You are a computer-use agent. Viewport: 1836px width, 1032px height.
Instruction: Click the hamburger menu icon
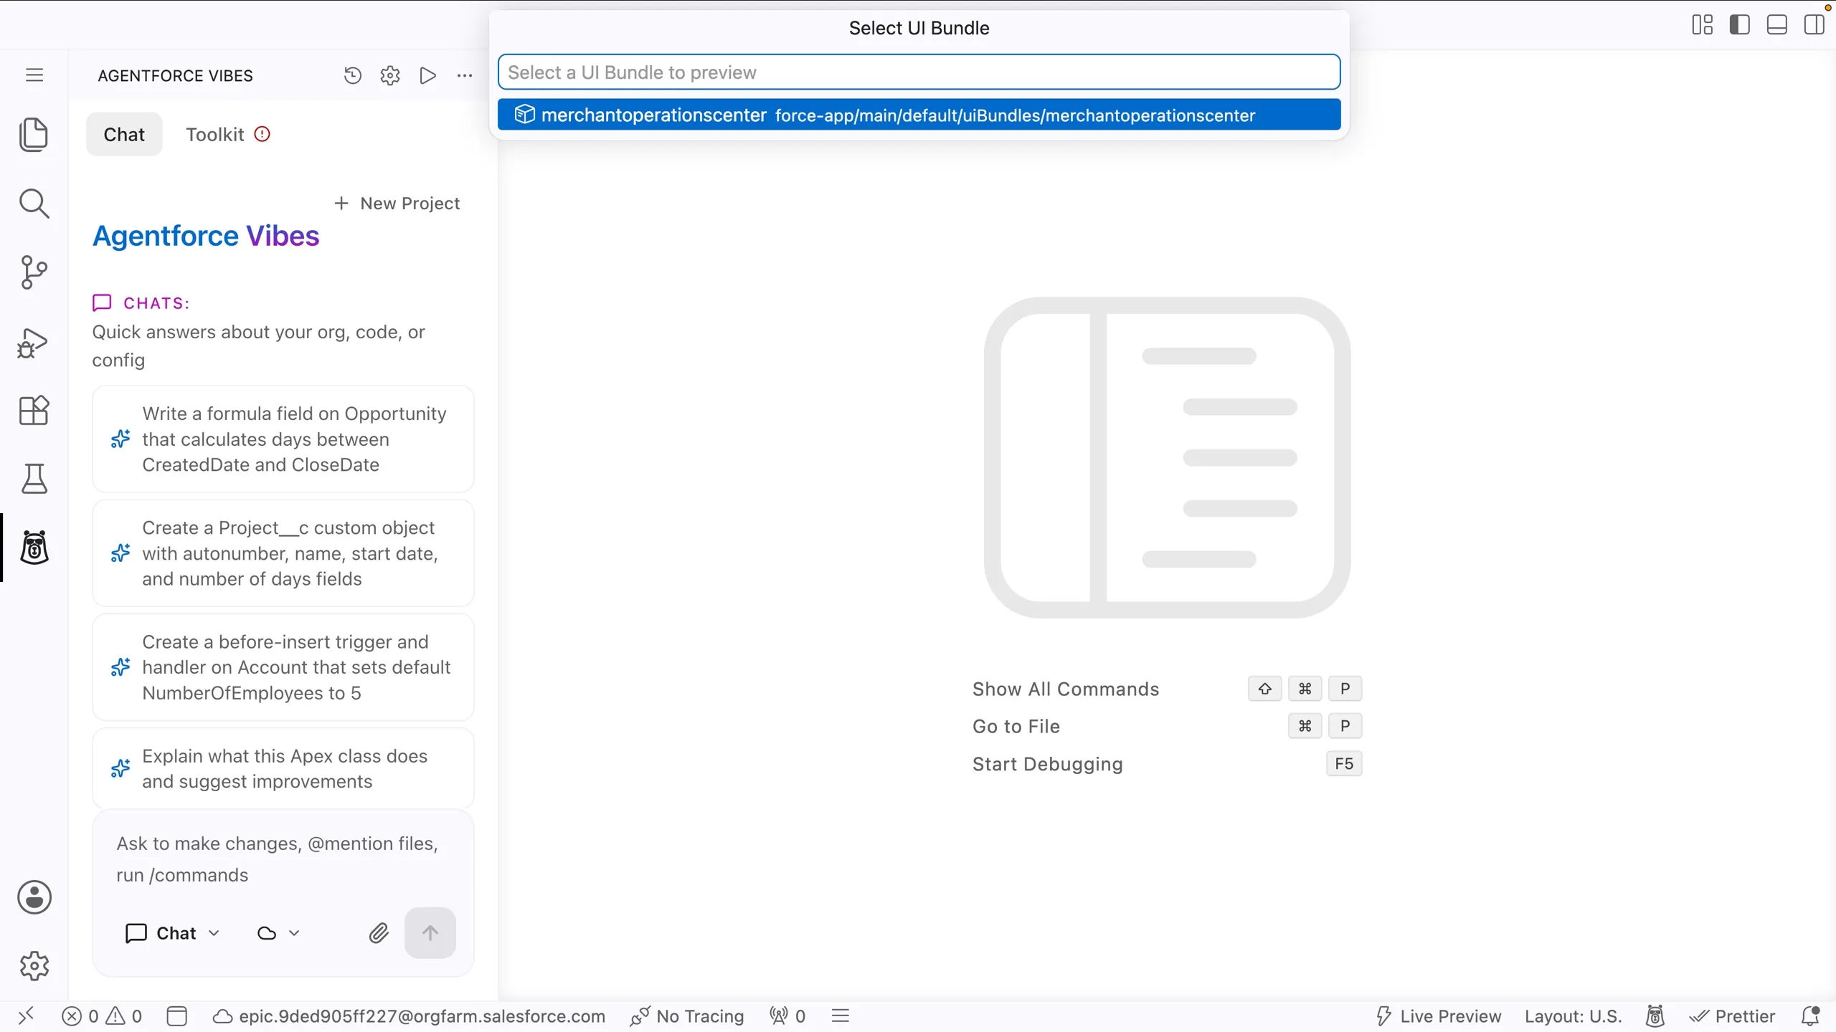pos(34,75)
